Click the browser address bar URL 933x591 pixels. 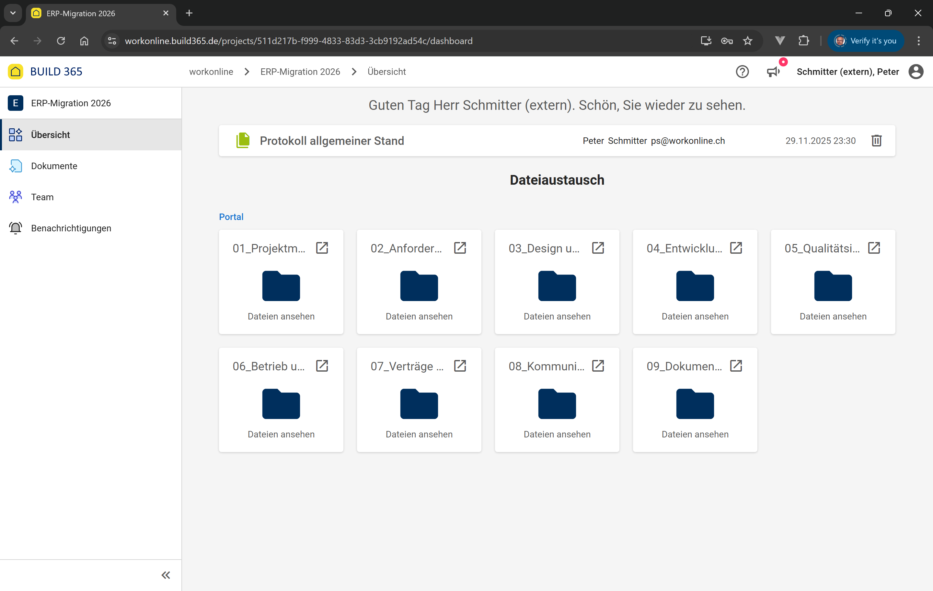[x=298, y=41]
